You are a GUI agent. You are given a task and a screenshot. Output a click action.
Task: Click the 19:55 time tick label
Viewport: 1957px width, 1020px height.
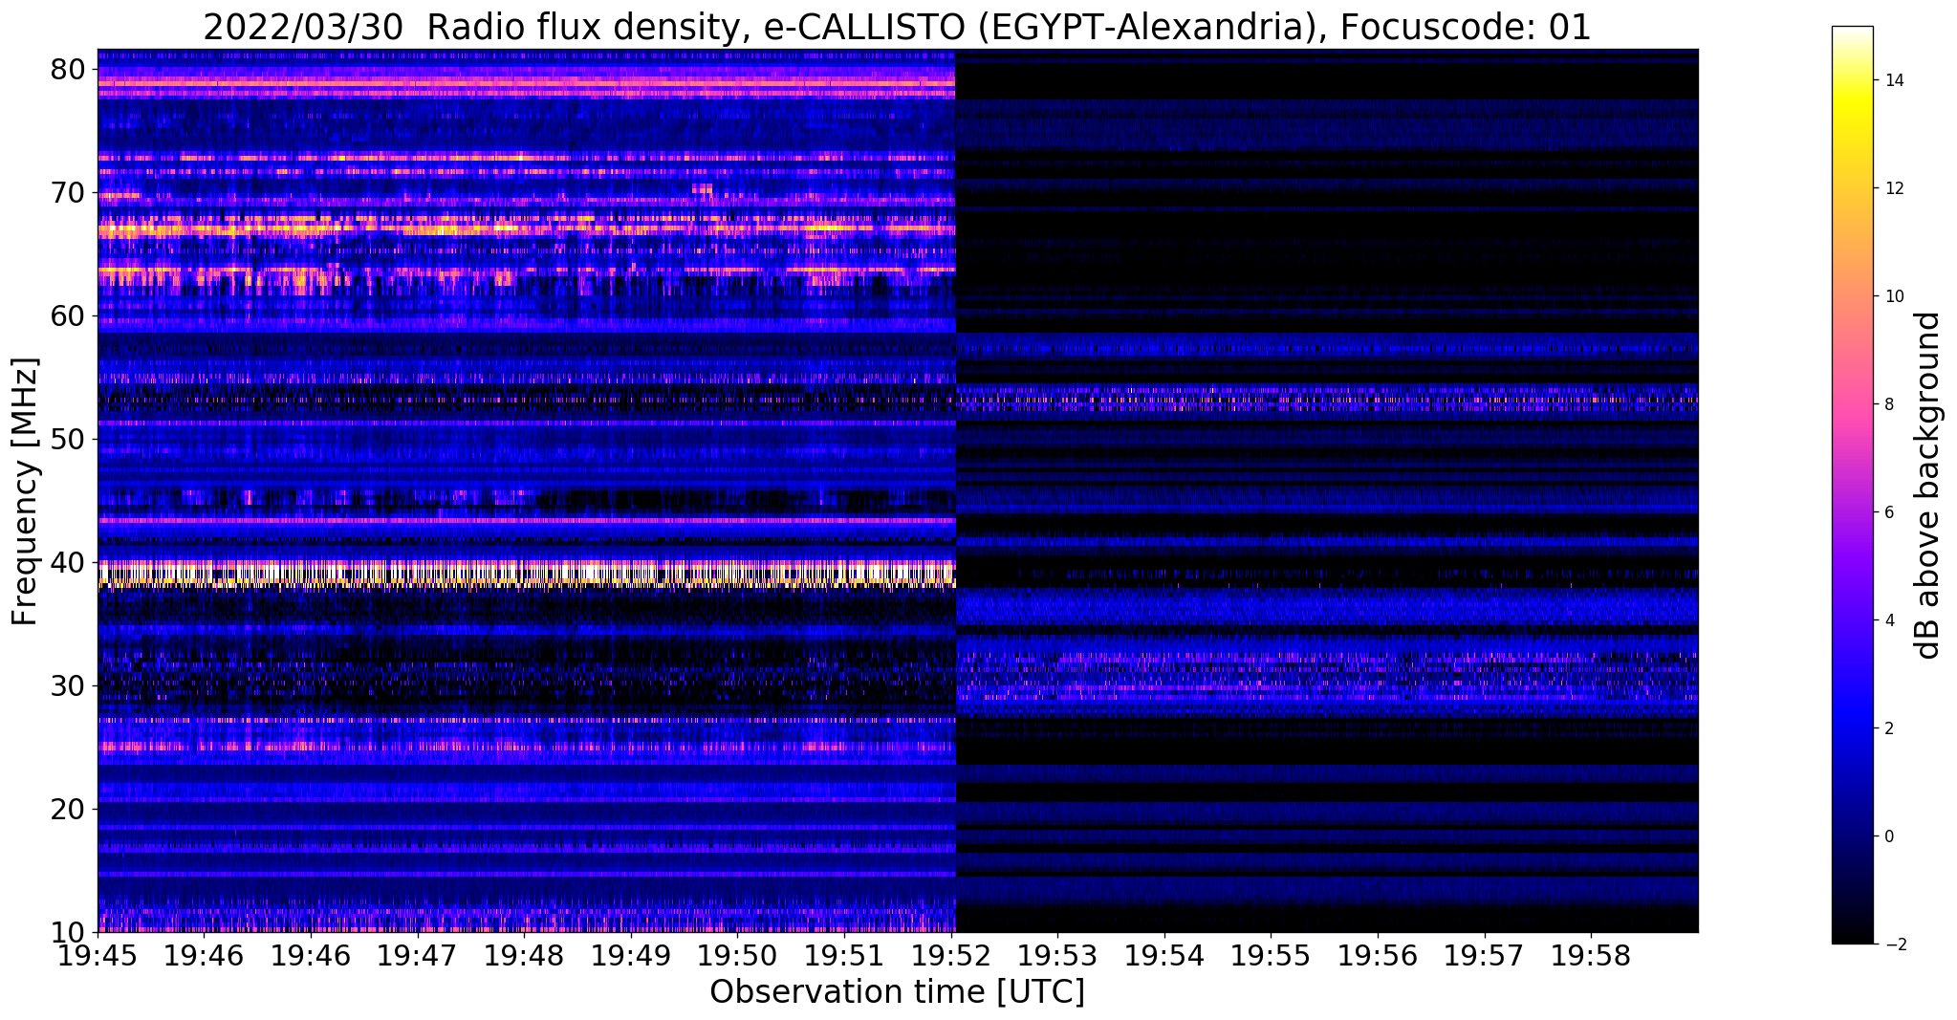click(1271, 956)
